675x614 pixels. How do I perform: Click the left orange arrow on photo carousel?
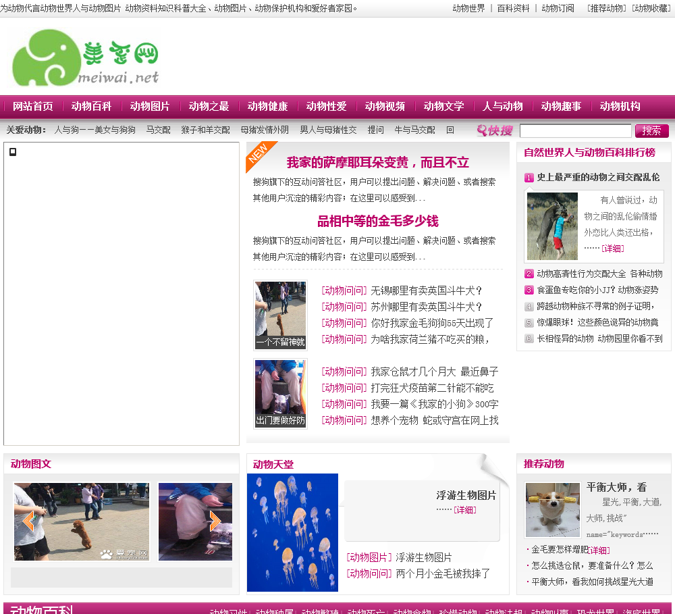pyautogui.click(x=28, y=521)
